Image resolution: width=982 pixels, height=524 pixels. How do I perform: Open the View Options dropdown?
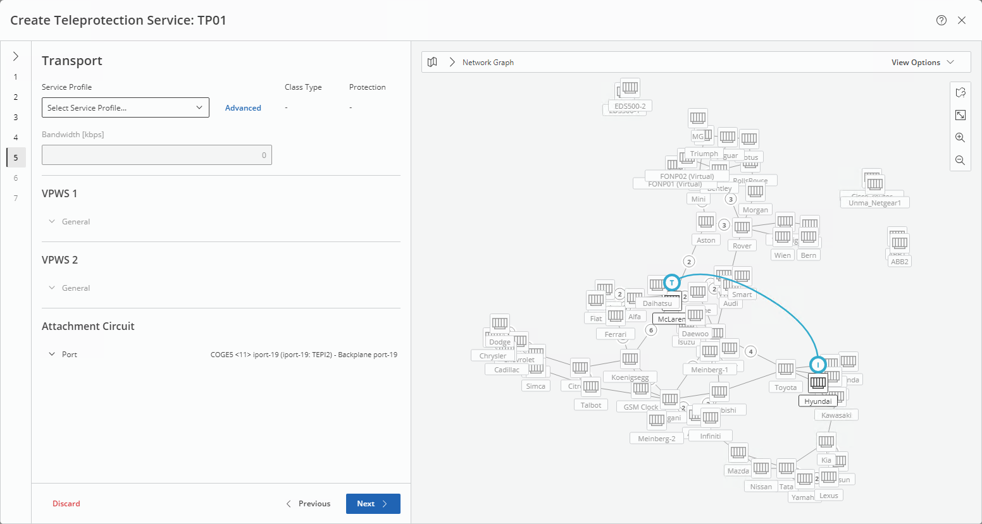tap(923, 62)
